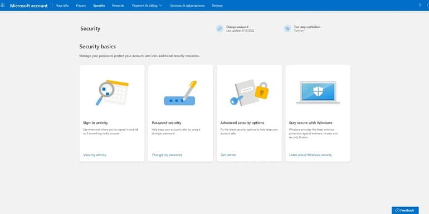
Task: Open Services & subscriptions tab
Action: click(187, 6)
